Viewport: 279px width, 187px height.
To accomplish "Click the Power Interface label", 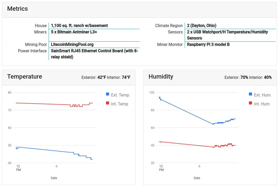I will 32,51.
